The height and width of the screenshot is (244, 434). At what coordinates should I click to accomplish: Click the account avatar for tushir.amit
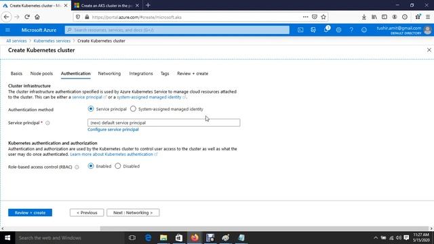click(x=428, y=30)
